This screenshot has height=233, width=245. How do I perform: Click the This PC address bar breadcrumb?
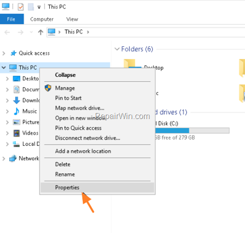74,32
